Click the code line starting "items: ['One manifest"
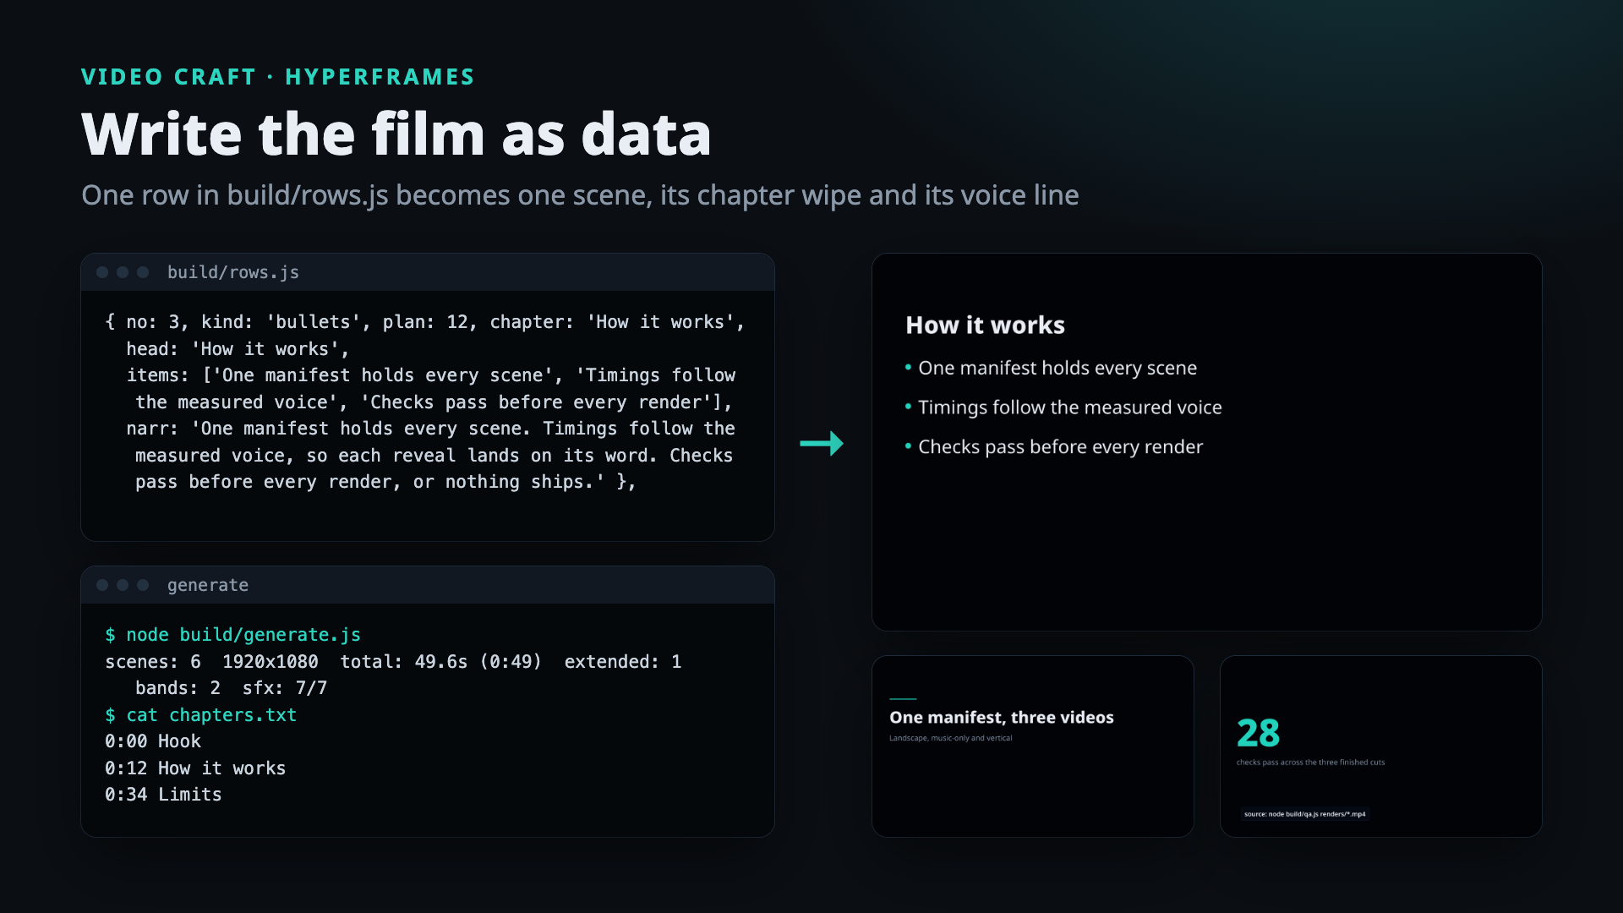 (431, 375)
